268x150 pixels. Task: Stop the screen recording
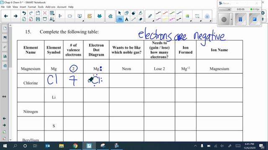click(x=255, y=19)
